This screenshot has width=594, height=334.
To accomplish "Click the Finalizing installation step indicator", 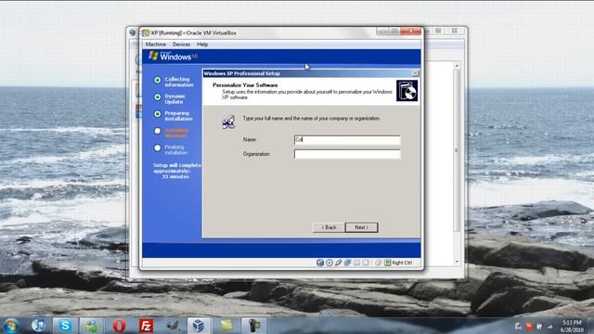I will [157, 148].
